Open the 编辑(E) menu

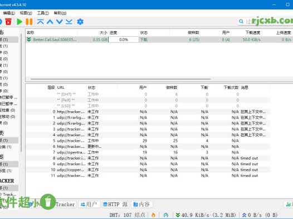click(x=9, y=13)
